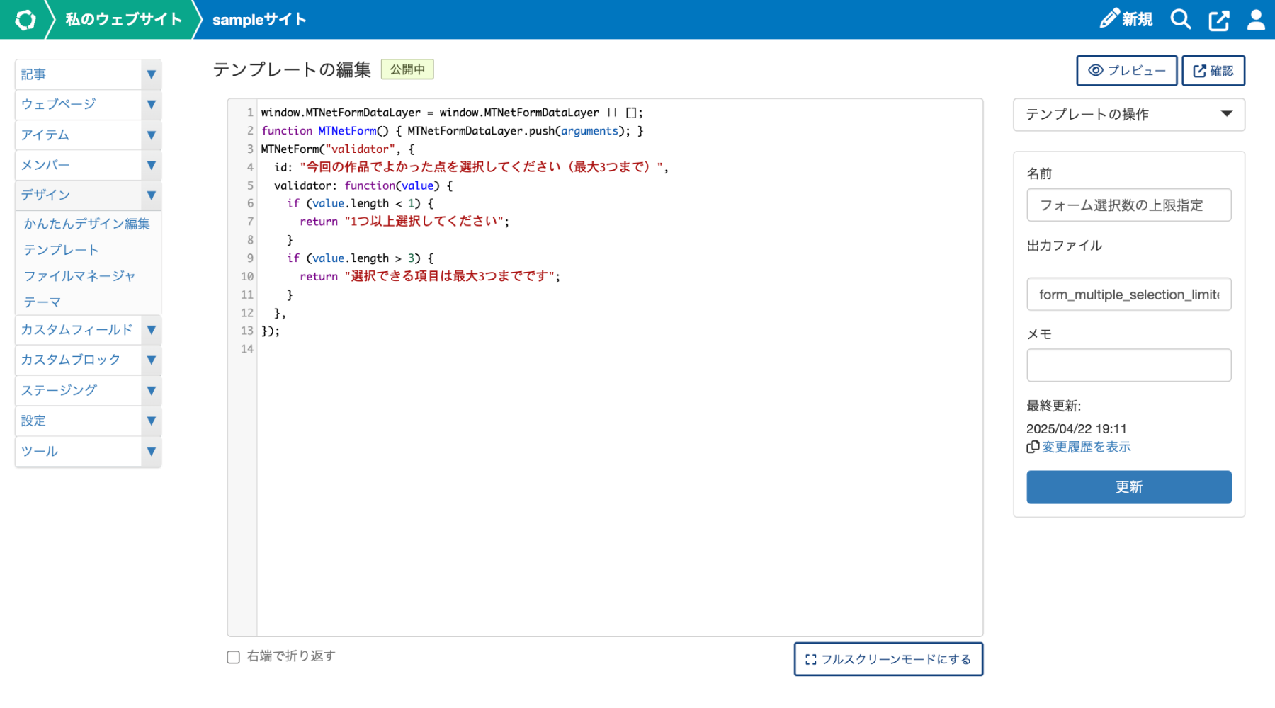Click the eye icon on プレビュー button
This screenshot has height=708, width=1275.
(1096, 70)
